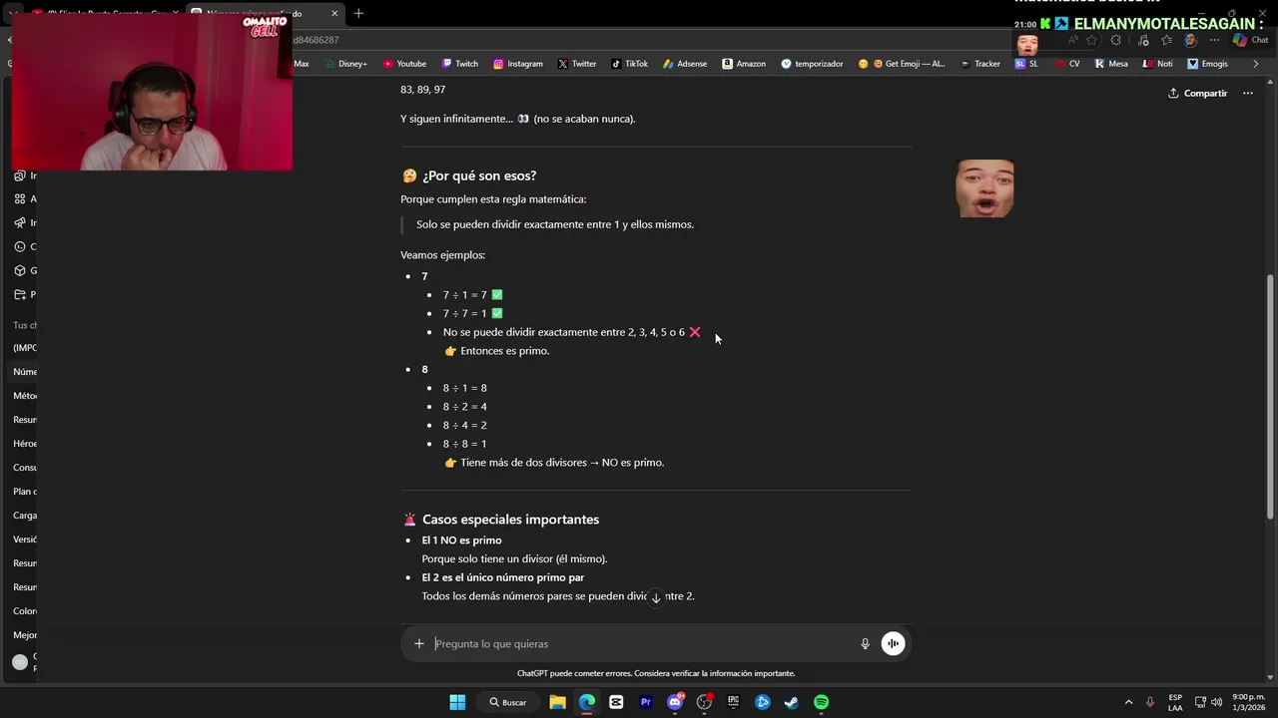
Task: Click the plus attach icon in prompt box
Action: coord(419,644)
